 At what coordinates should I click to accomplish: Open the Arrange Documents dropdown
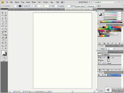[x=63, y=2]
